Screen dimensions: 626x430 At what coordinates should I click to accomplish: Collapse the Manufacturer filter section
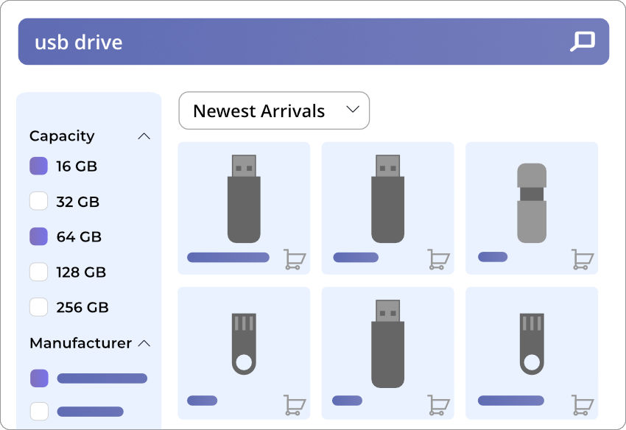pyautogui.click(x=144, y=343)
